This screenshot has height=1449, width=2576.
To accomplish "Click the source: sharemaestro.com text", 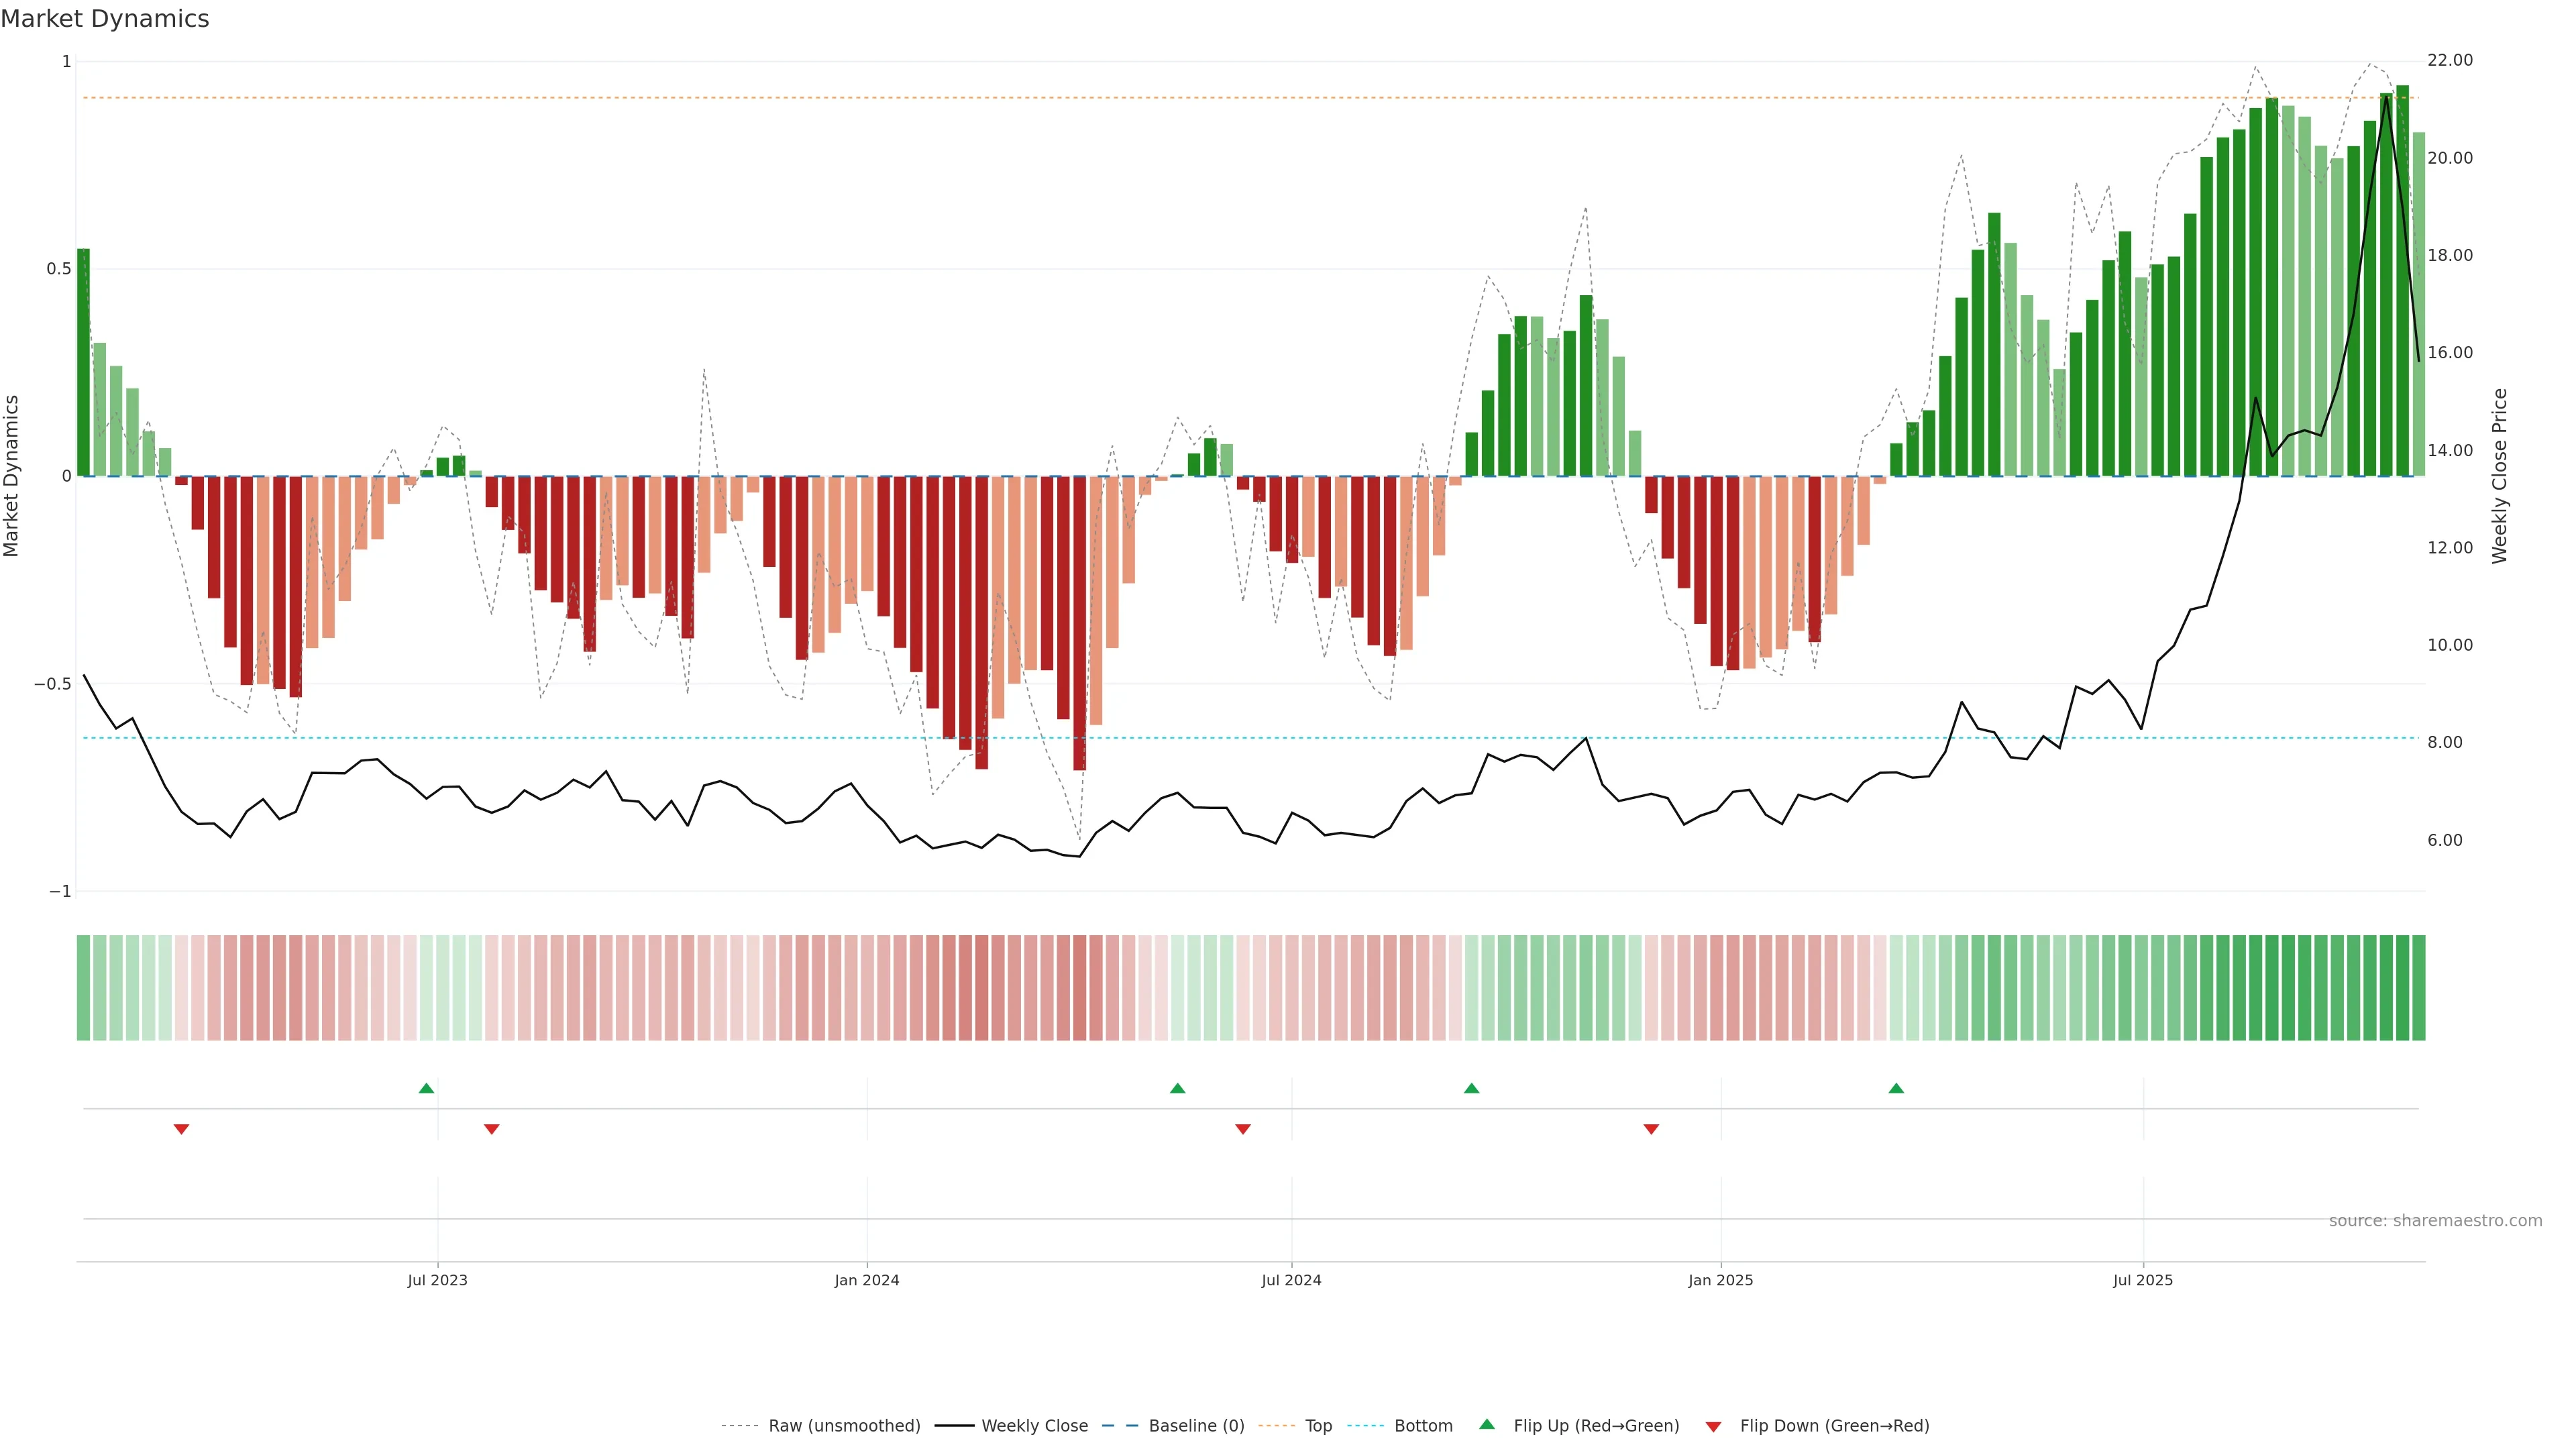I will tap(2435, 1220).
